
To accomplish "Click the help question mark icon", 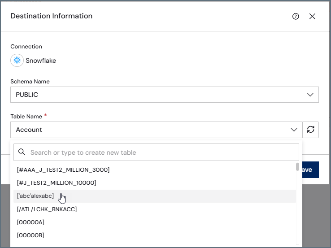I will coord(296,16).
